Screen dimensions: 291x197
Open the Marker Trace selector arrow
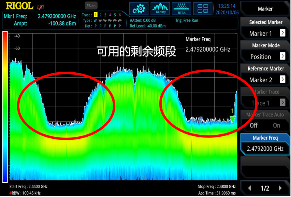pos(282,102)
